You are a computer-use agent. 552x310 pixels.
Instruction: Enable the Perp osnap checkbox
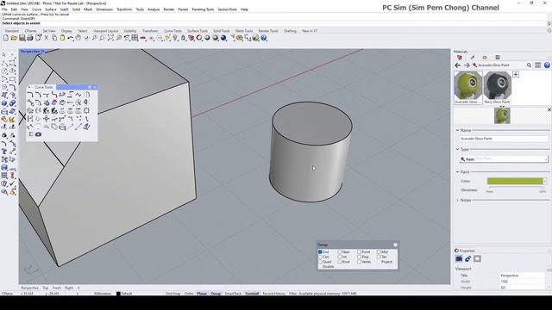pyautogui.click(x=359, y=257)
